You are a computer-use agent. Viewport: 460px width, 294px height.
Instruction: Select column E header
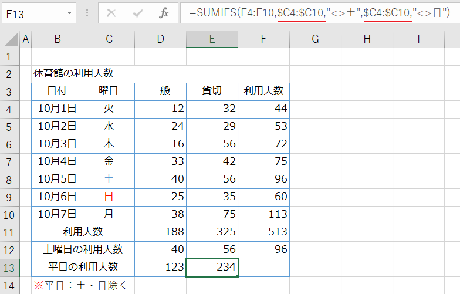[x=212, y=39]
